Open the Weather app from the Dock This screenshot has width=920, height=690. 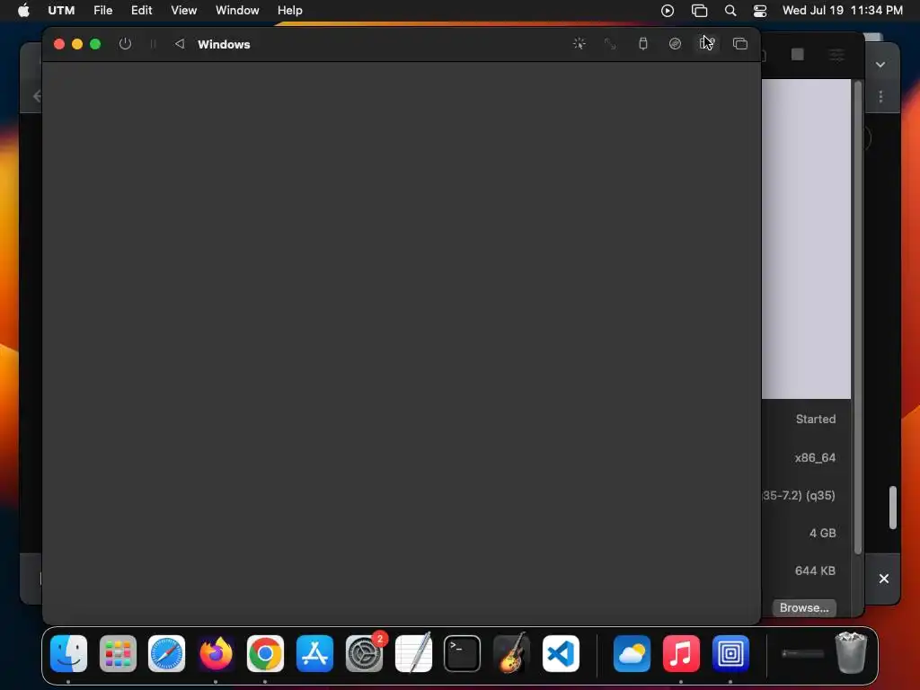point(632,654)
